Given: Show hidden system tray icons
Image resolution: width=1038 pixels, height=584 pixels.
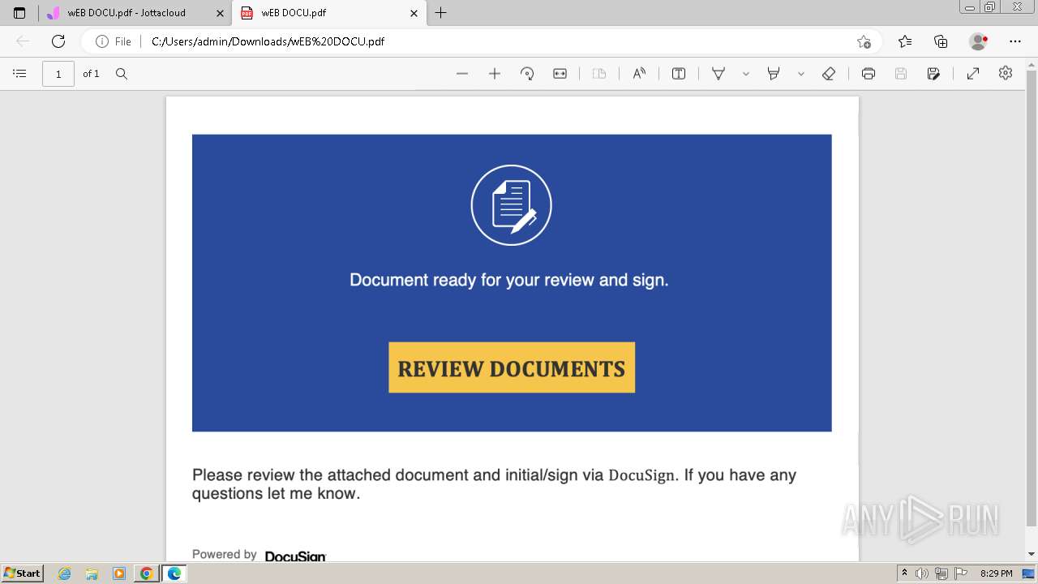Looking at the screenshot, I should click(x=905, y=573).
